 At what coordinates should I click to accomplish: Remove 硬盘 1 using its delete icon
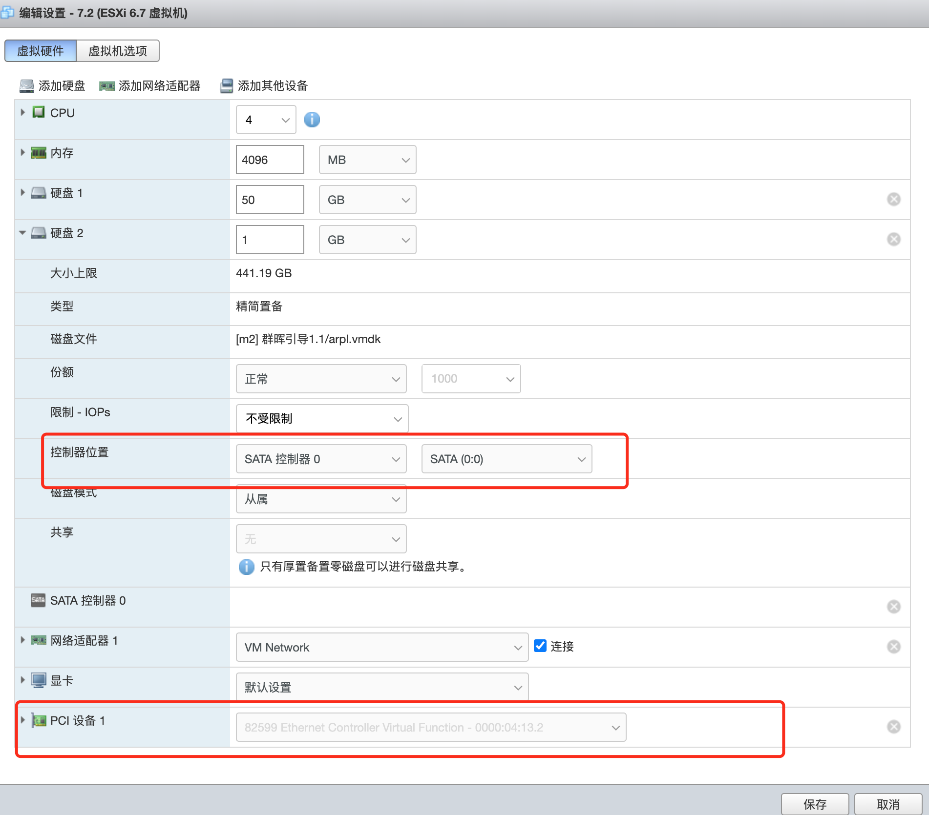point(894,199)
